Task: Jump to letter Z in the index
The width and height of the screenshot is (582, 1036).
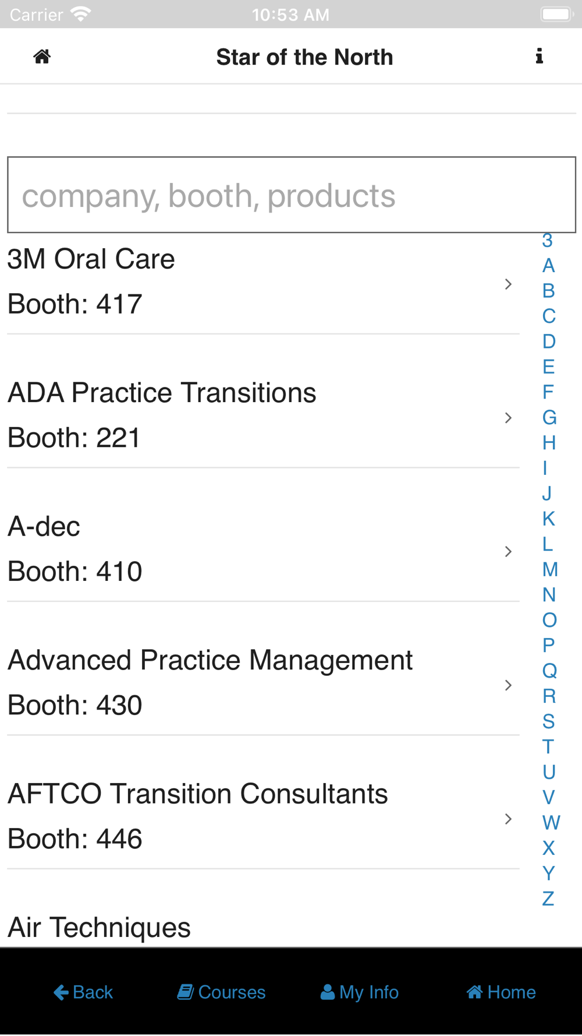Action: [x=548, y=898]
